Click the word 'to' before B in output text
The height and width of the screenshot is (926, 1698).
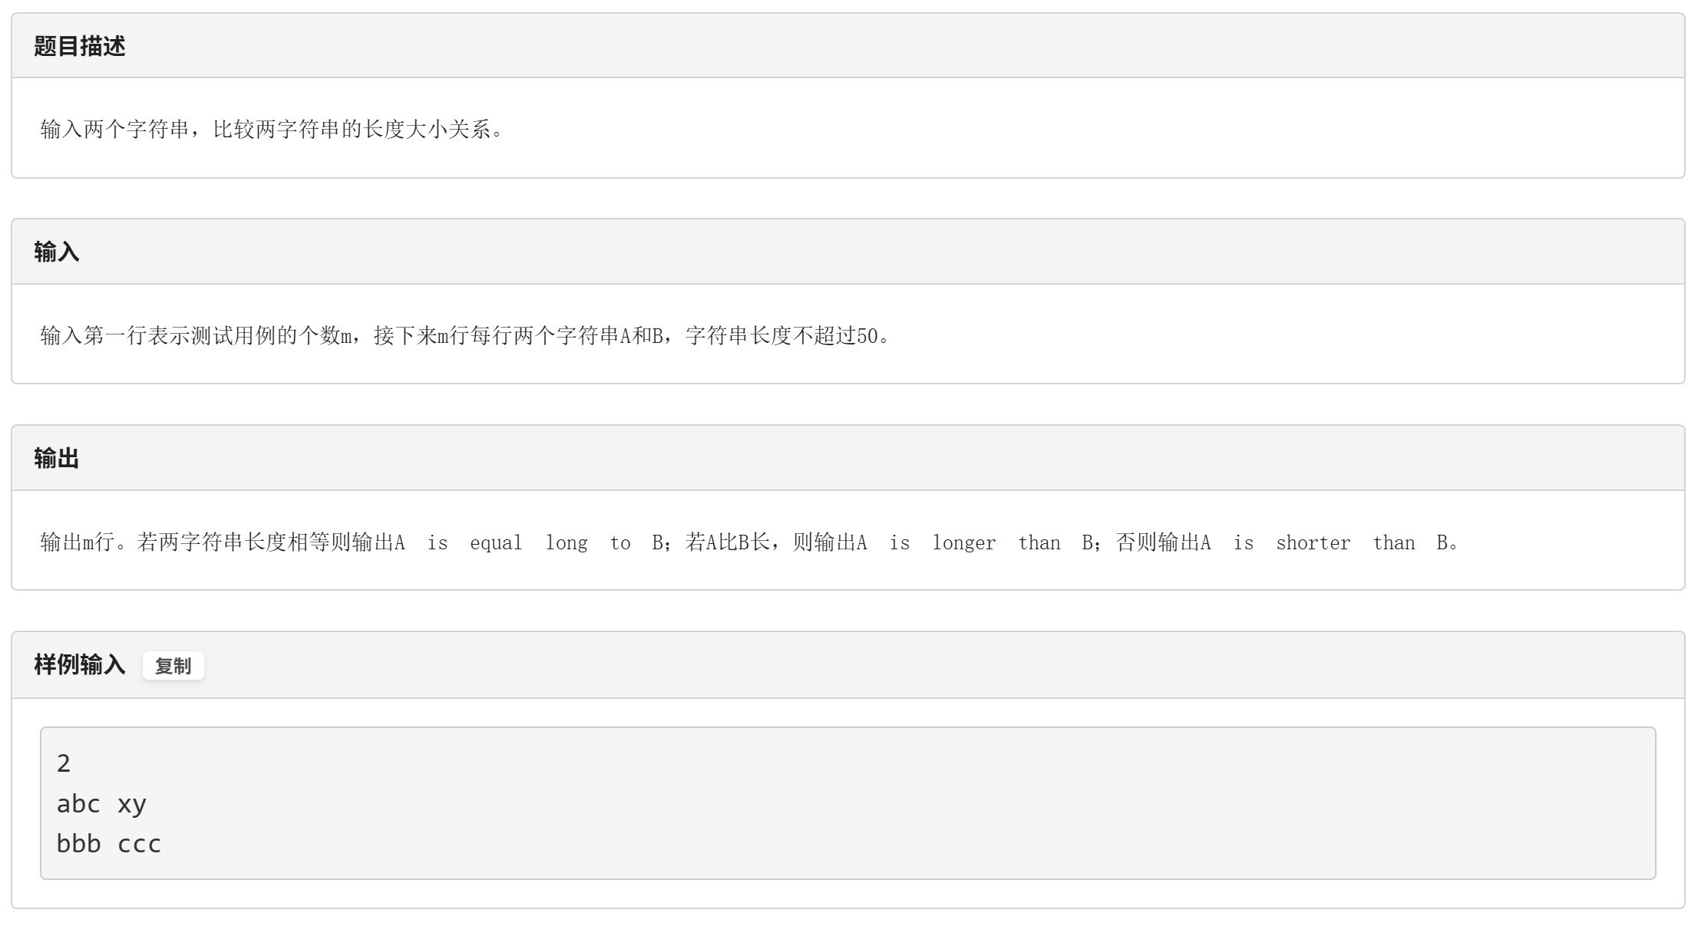(620, 542)
